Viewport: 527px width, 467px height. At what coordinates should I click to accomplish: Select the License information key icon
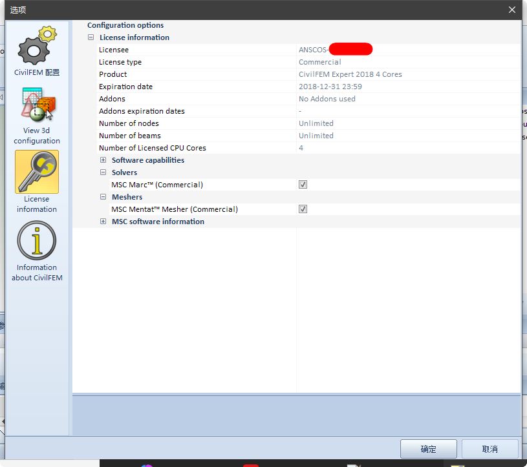[x=37, y=172]
